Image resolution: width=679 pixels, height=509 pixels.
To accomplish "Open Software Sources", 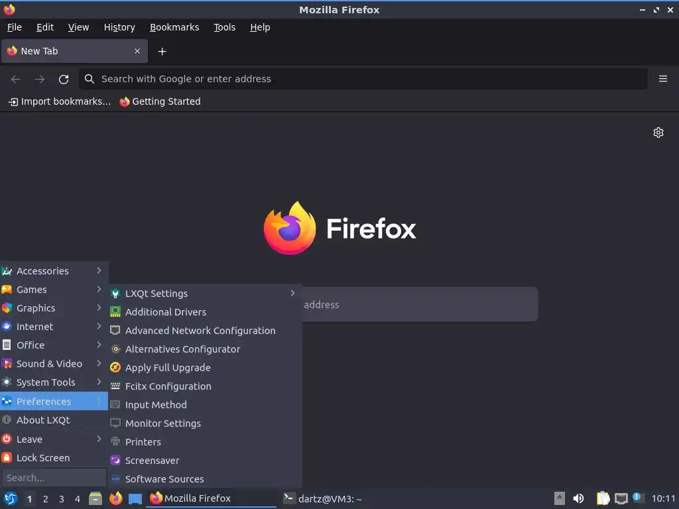I will pos(206,479).
